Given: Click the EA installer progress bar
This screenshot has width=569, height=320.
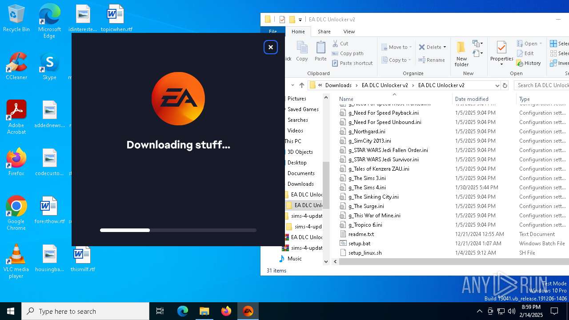Looking at the screenshot, I should point(178,230).
